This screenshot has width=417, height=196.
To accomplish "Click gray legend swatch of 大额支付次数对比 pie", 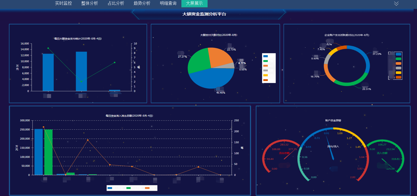I will coord(265,71).
